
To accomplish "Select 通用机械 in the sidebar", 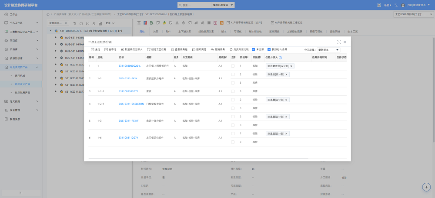I will [x=20, y=75].
